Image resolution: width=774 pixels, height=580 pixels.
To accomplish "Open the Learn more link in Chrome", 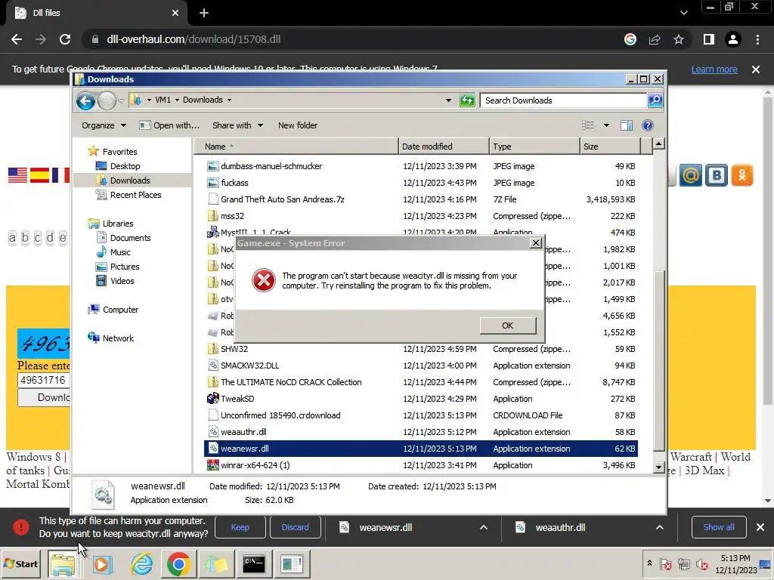I will point(714,69).
